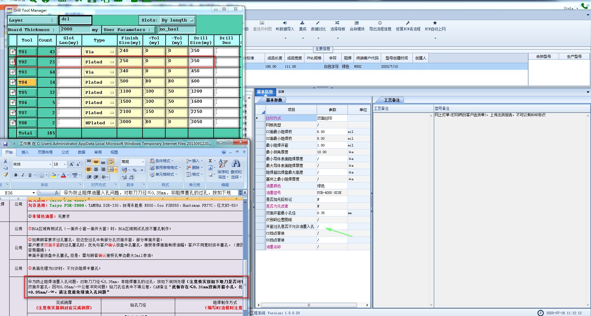Click the 集成 download icon
The height and width of the screenshot is (316, 591).
pyautogui.click(x=302, y=23)
